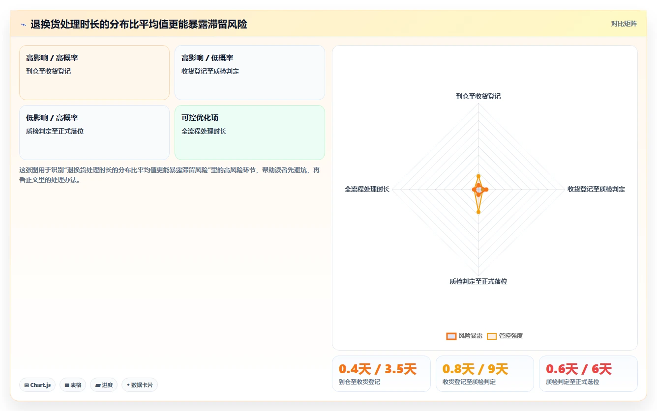
Task: Click the lightning icon beside the title
Action: [x=23, y=25]
